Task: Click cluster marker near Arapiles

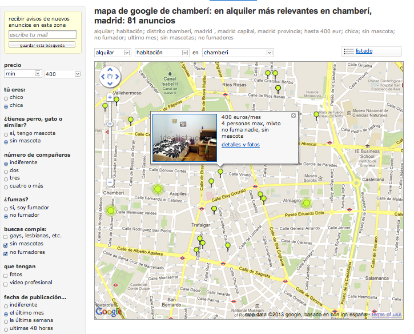Action: point(158,189)
